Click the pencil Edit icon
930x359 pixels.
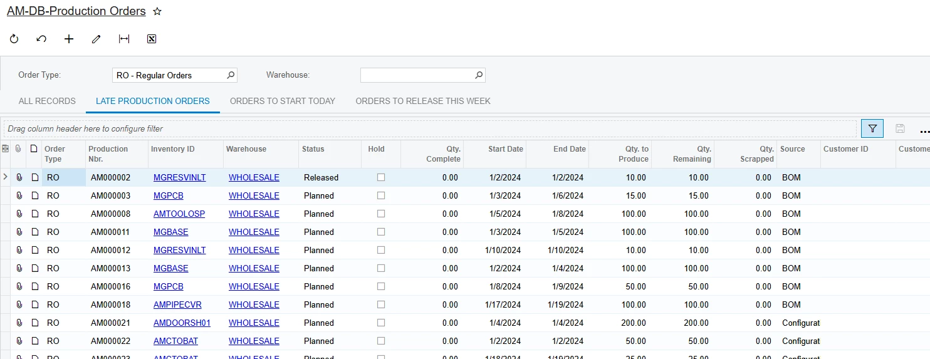click(x=96, y=39)
